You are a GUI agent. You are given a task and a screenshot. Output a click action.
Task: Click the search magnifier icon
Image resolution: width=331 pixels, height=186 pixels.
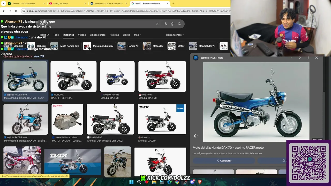[x=179, y=24]
